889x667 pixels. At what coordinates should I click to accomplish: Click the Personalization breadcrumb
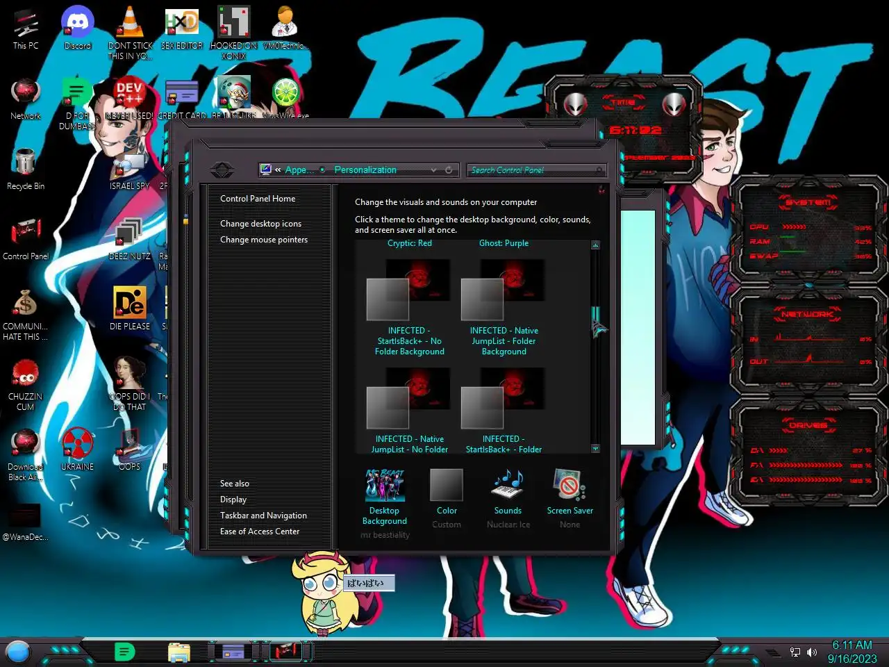[365, 170]
